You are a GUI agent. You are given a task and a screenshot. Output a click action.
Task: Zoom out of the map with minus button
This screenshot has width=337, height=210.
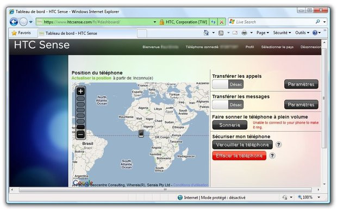point(80,134)
